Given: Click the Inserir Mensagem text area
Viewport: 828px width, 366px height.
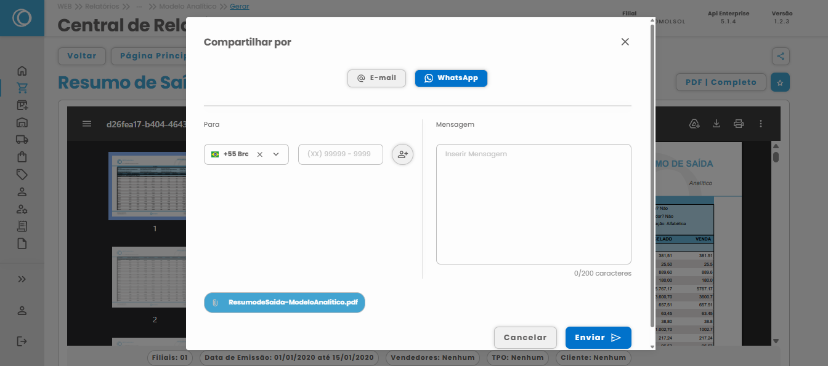Looking at the screenshot, I should pos(533,204).
